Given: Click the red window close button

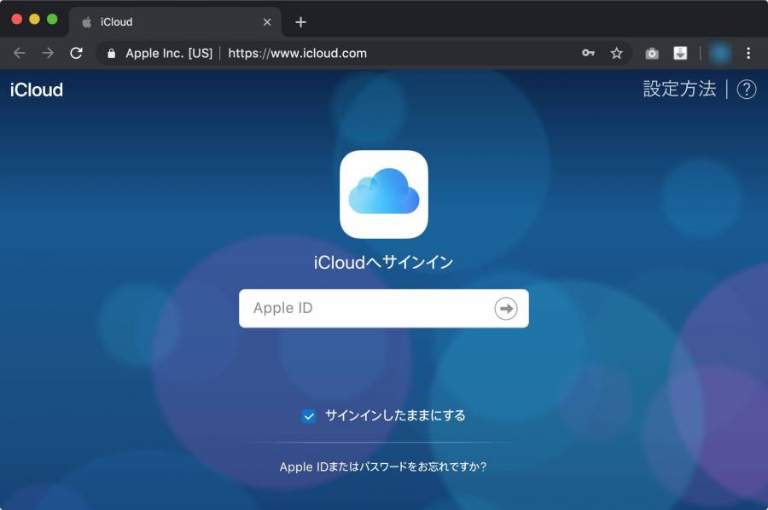Looking at the screenshot, I should pos(17,19).
